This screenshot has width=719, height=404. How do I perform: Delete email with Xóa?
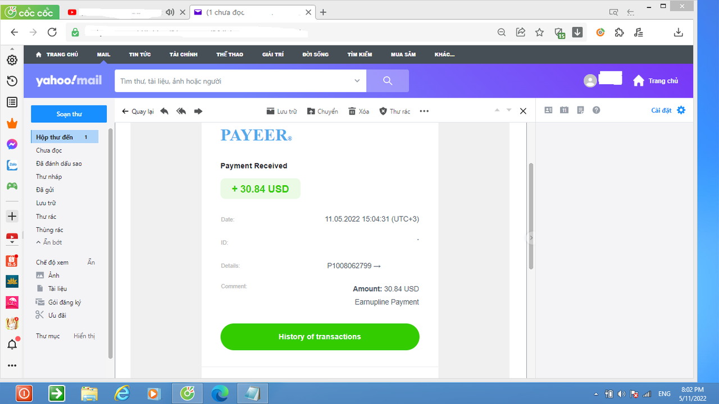358,111
